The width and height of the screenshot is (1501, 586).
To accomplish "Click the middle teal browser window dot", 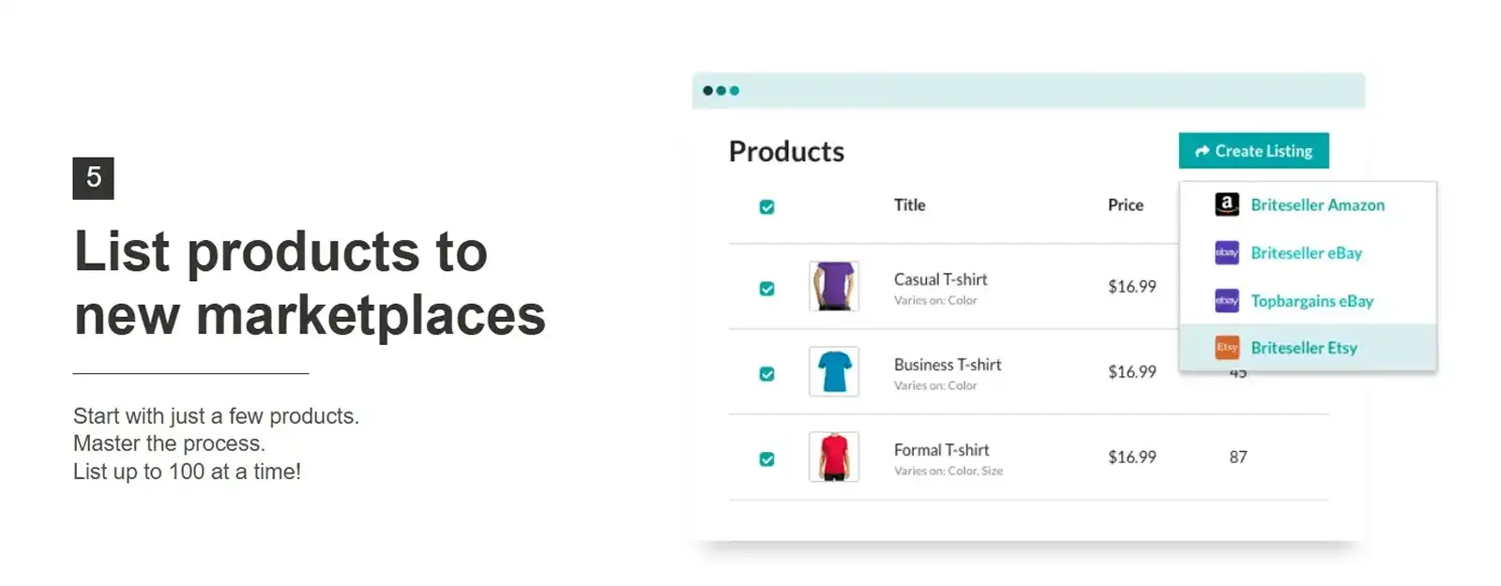I will pyautogui.click(x=722, y=90).
